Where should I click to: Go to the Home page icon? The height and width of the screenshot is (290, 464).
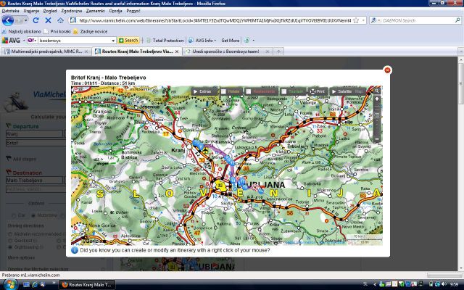tap(61, 20)
